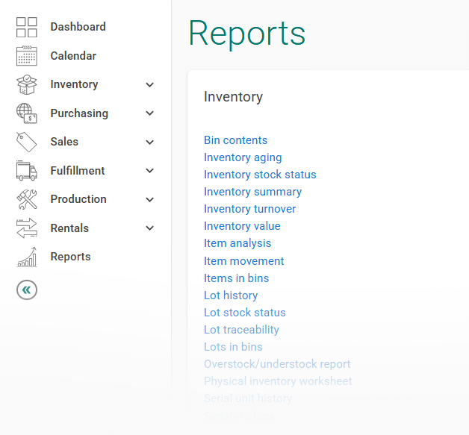Select the Rentals sidebar label

(69, 228)
